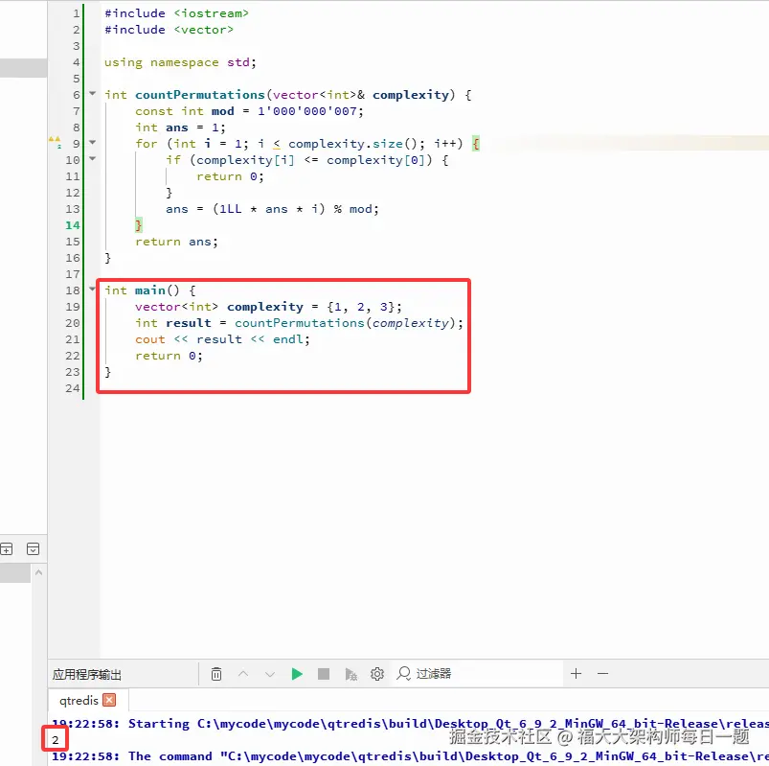Click 'return ans;' on line 15
This screenshot has height=766, width=769.
176,242
